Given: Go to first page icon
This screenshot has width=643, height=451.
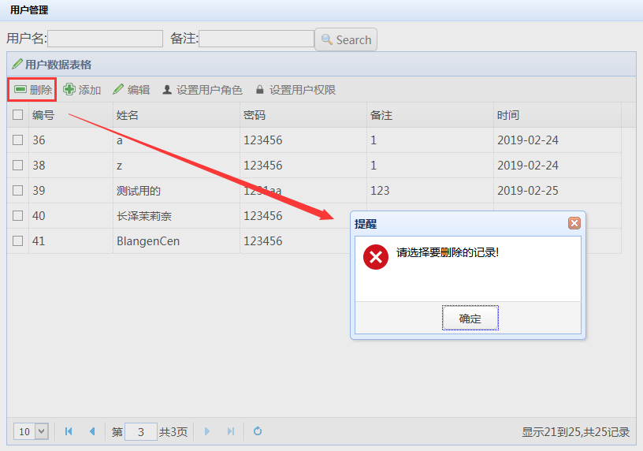Looking at the screenshot, I should [x=69, y=431].
